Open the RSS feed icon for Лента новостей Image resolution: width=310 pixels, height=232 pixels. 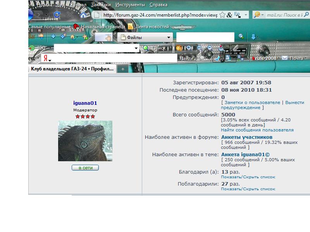click(131, 27)
